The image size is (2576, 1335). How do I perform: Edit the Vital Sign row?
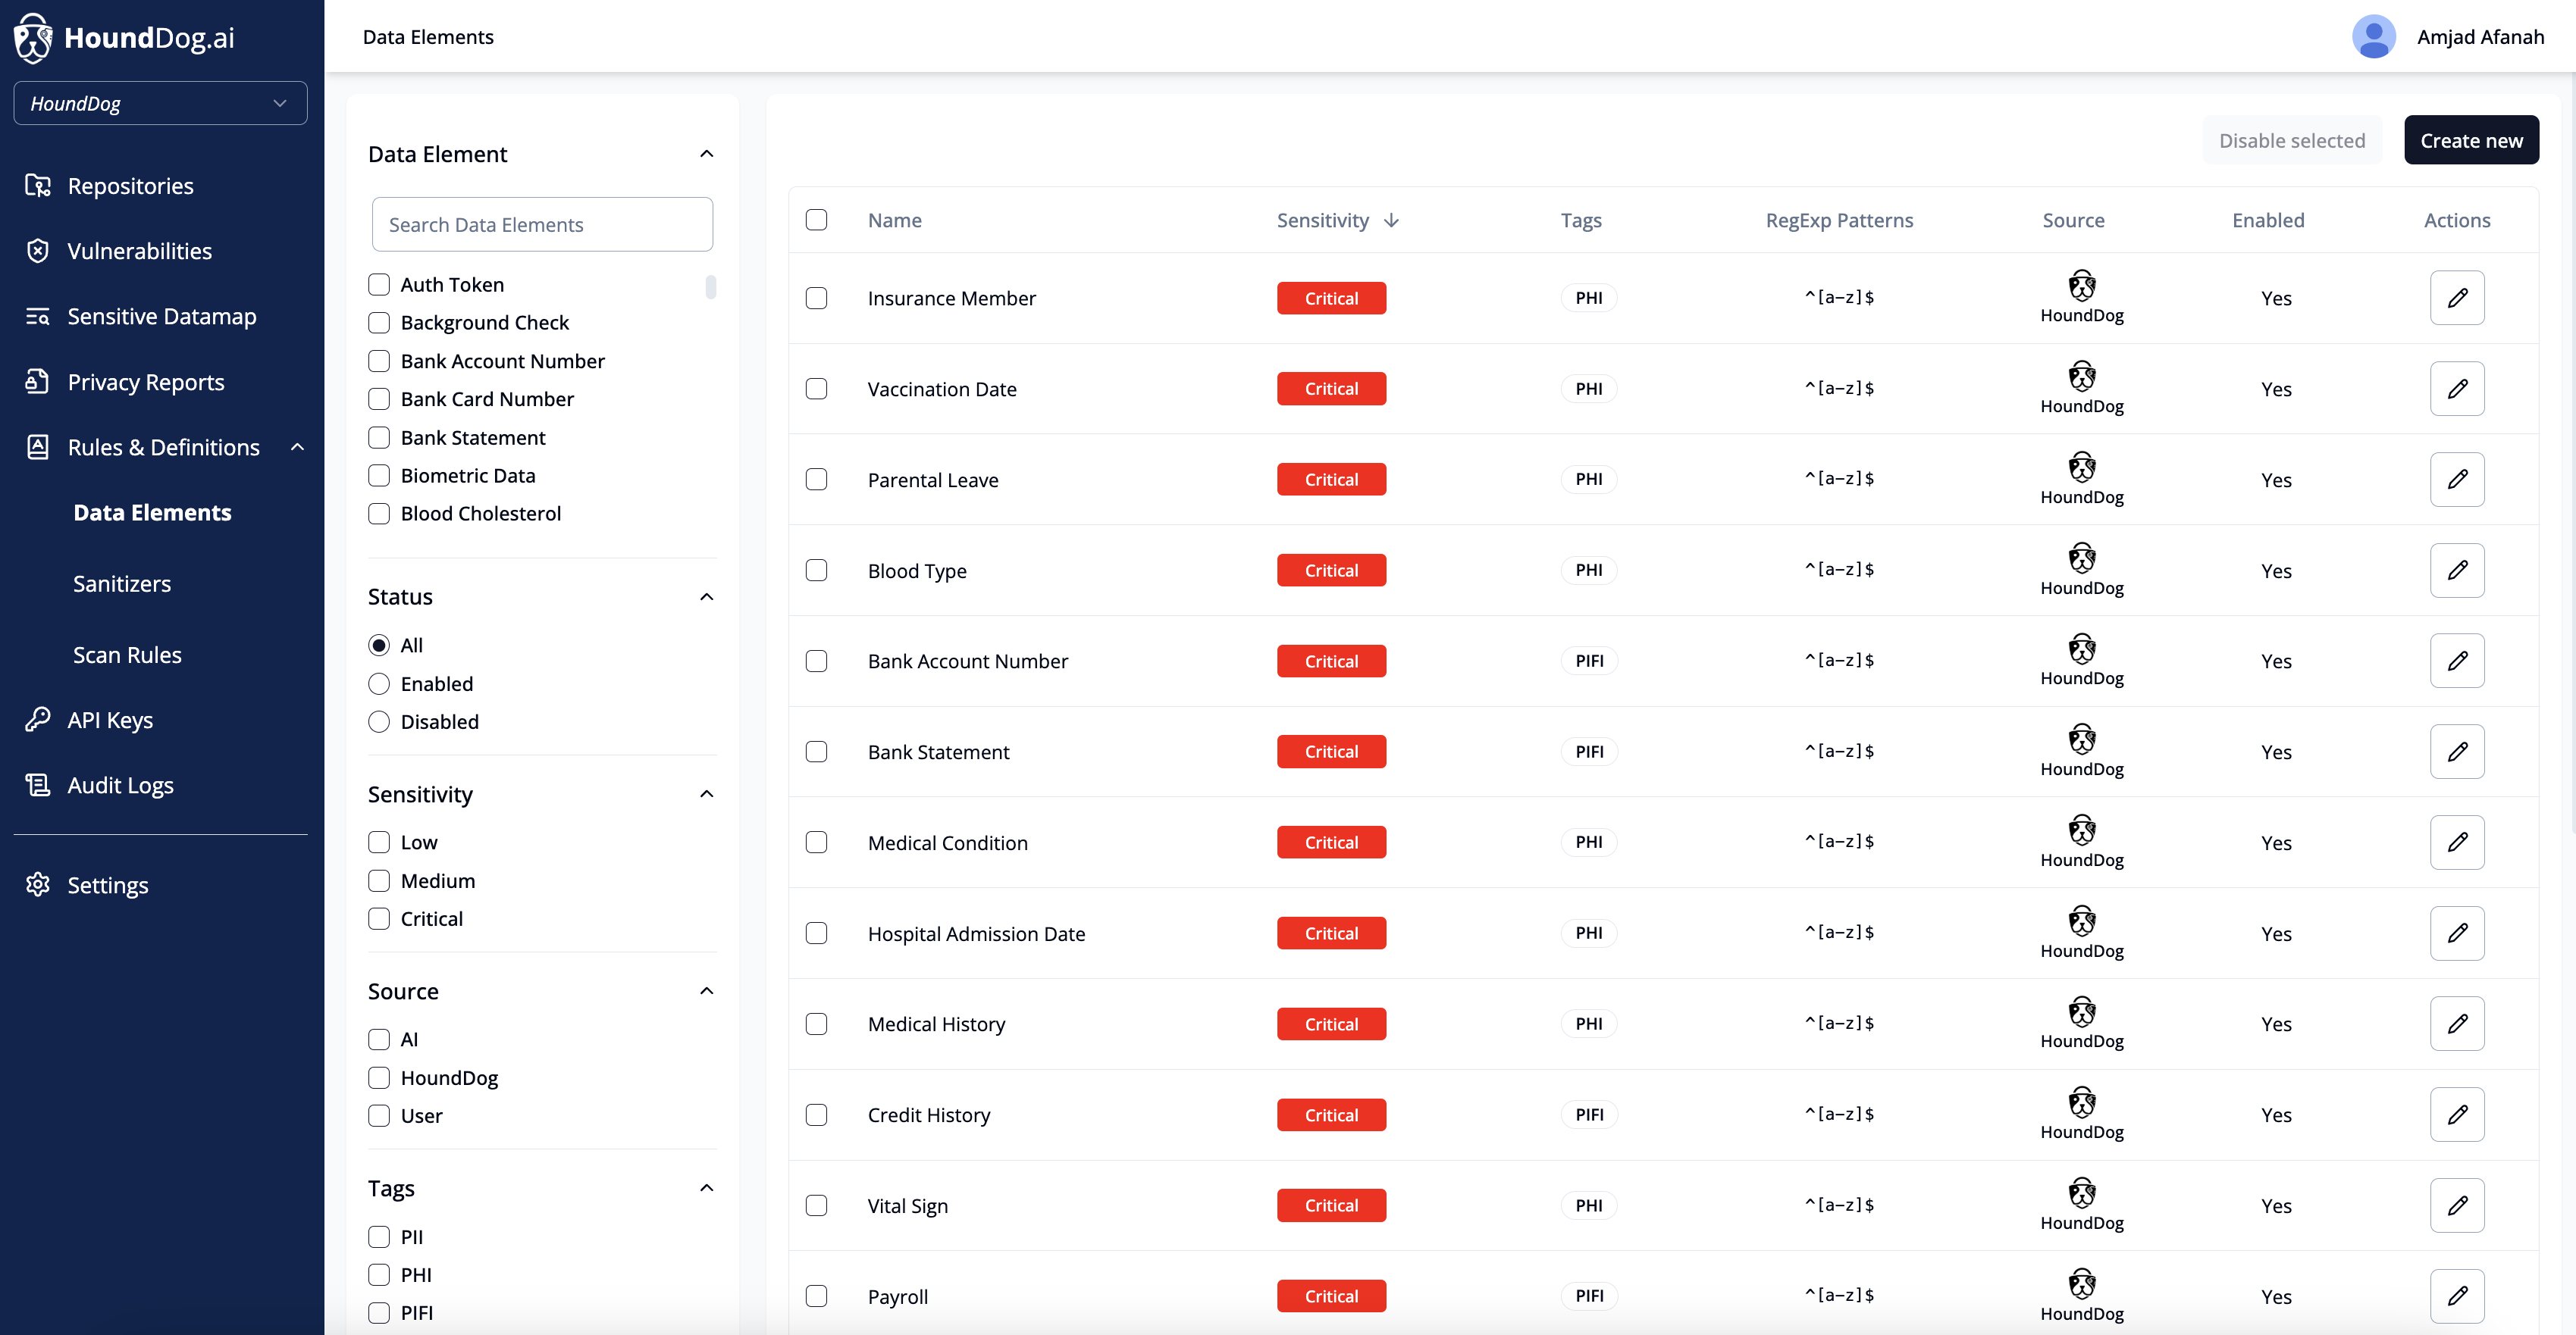[2457, 1205]
